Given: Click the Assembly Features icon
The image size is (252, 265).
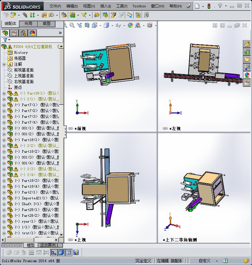Looking at the screenshot, I should point(72,15).
